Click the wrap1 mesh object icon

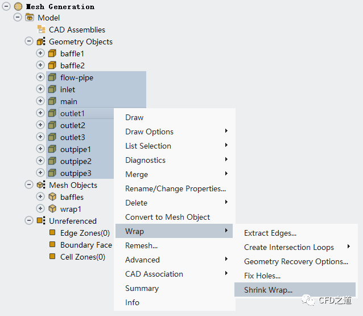[x=52, y=209]
